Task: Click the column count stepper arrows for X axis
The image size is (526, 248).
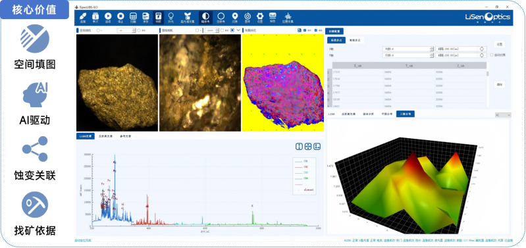Action: 431,49
